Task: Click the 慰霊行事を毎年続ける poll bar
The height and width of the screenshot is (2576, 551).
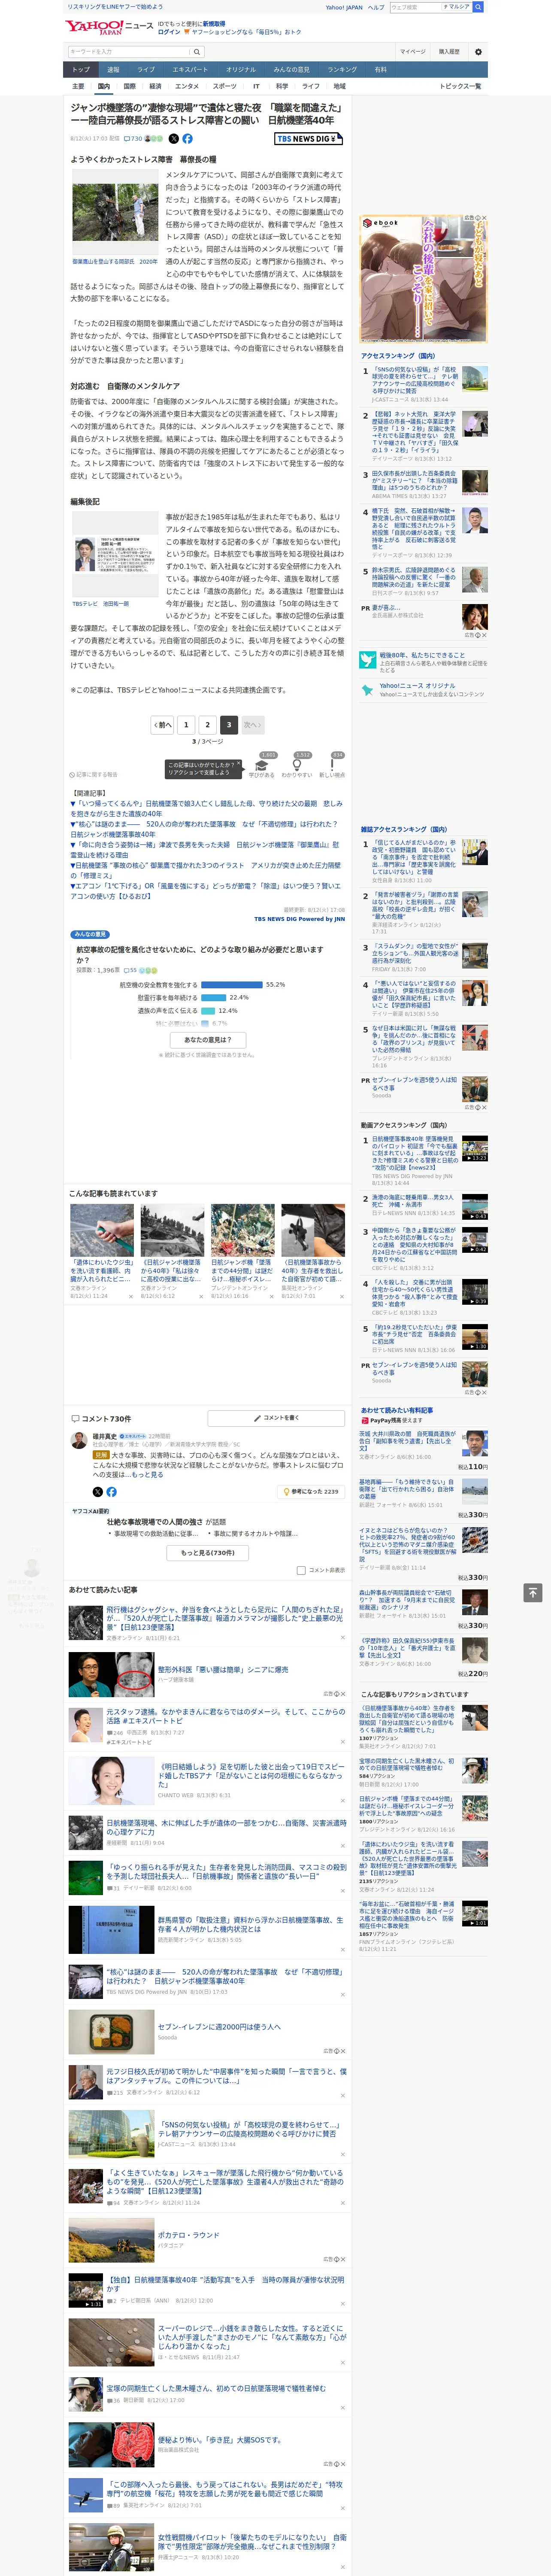Action: 214,998
